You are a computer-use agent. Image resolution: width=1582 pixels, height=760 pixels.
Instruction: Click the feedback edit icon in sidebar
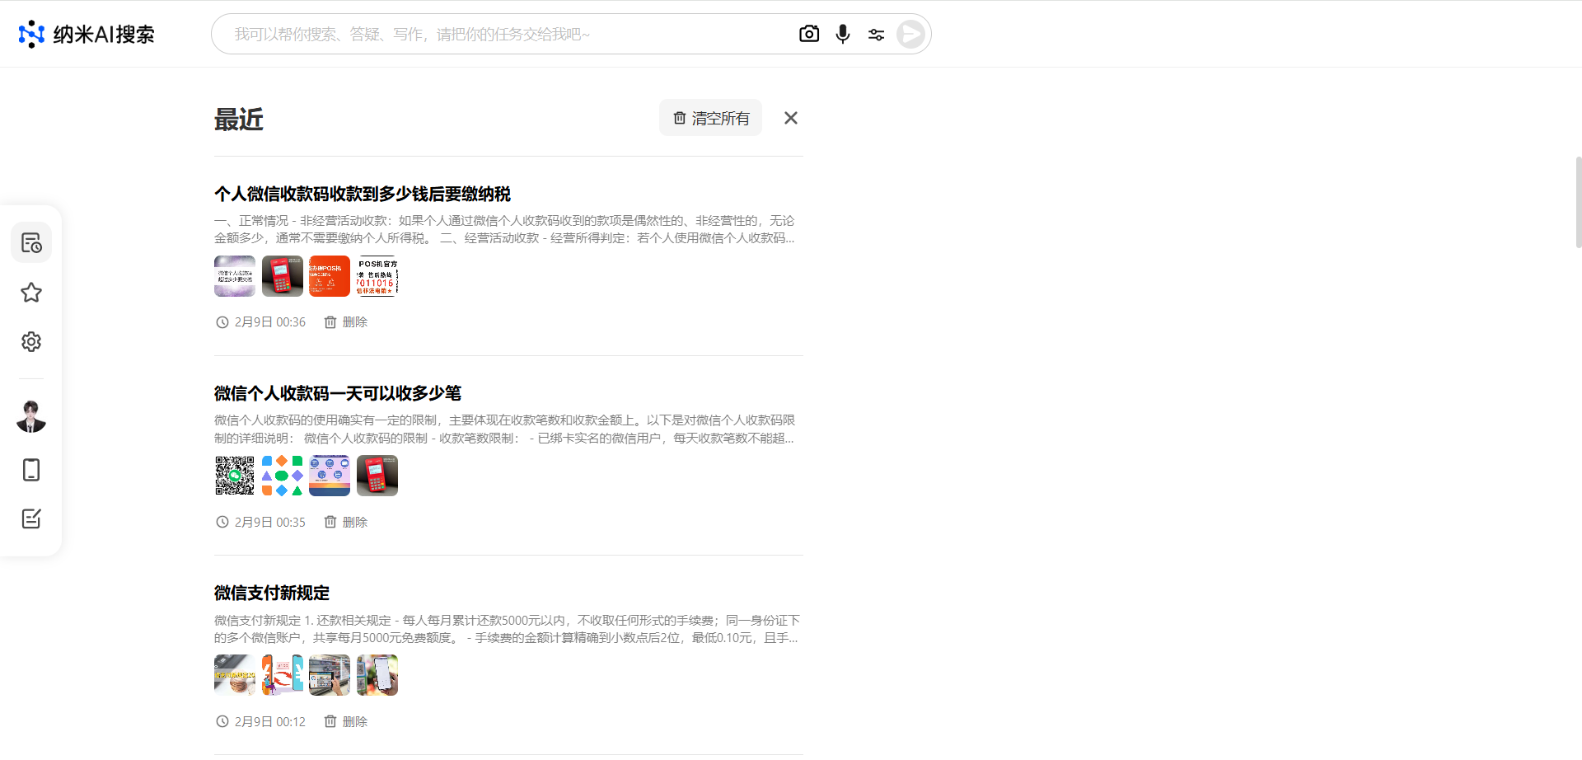tap(31, 518)
